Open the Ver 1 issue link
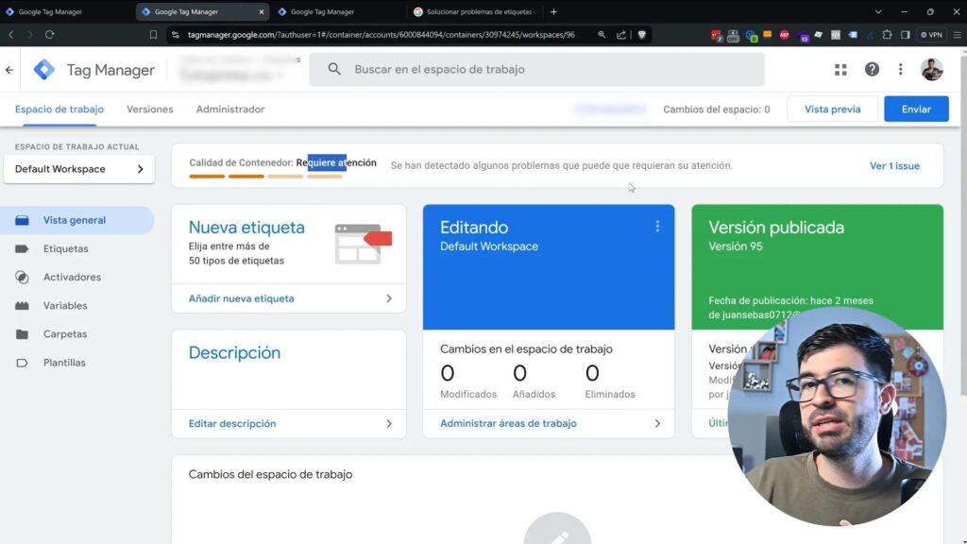This screenshot has width=967, height=544. pyautogui.click(x=894, y=166)
